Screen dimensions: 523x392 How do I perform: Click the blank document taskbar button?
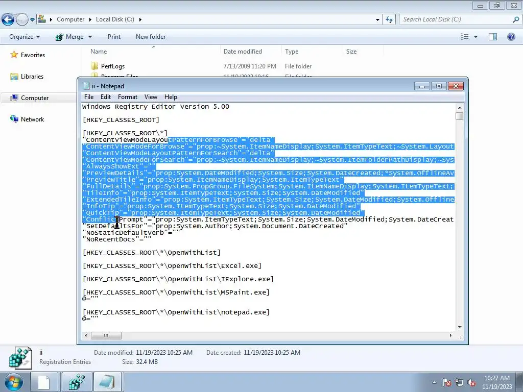pos(44,382)
